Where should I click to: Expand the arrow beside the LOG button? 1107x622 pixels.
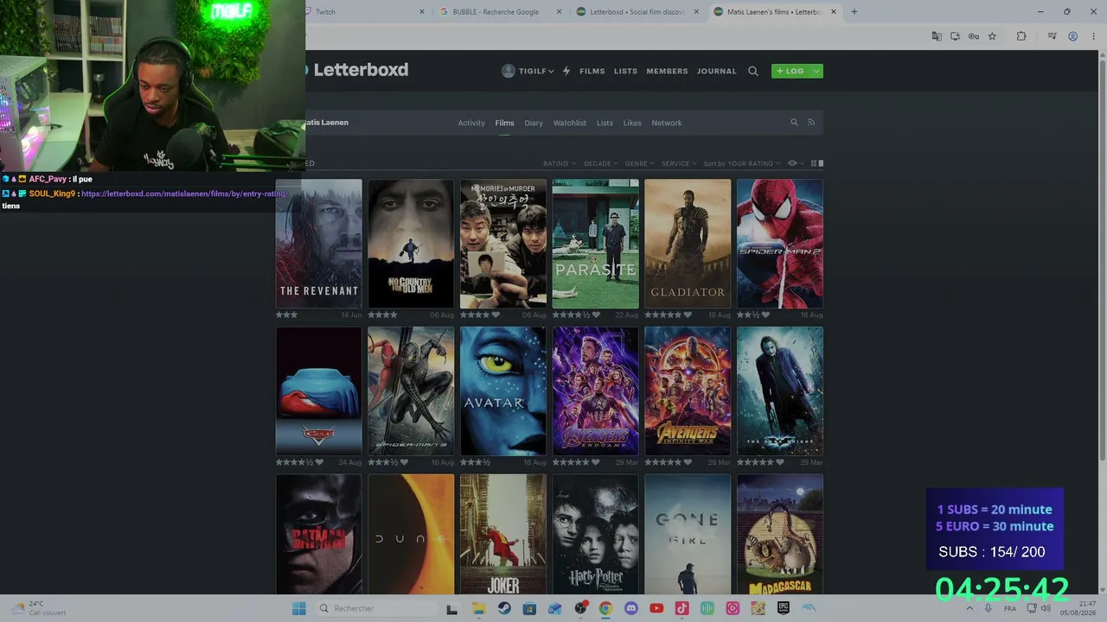point(816,71)
